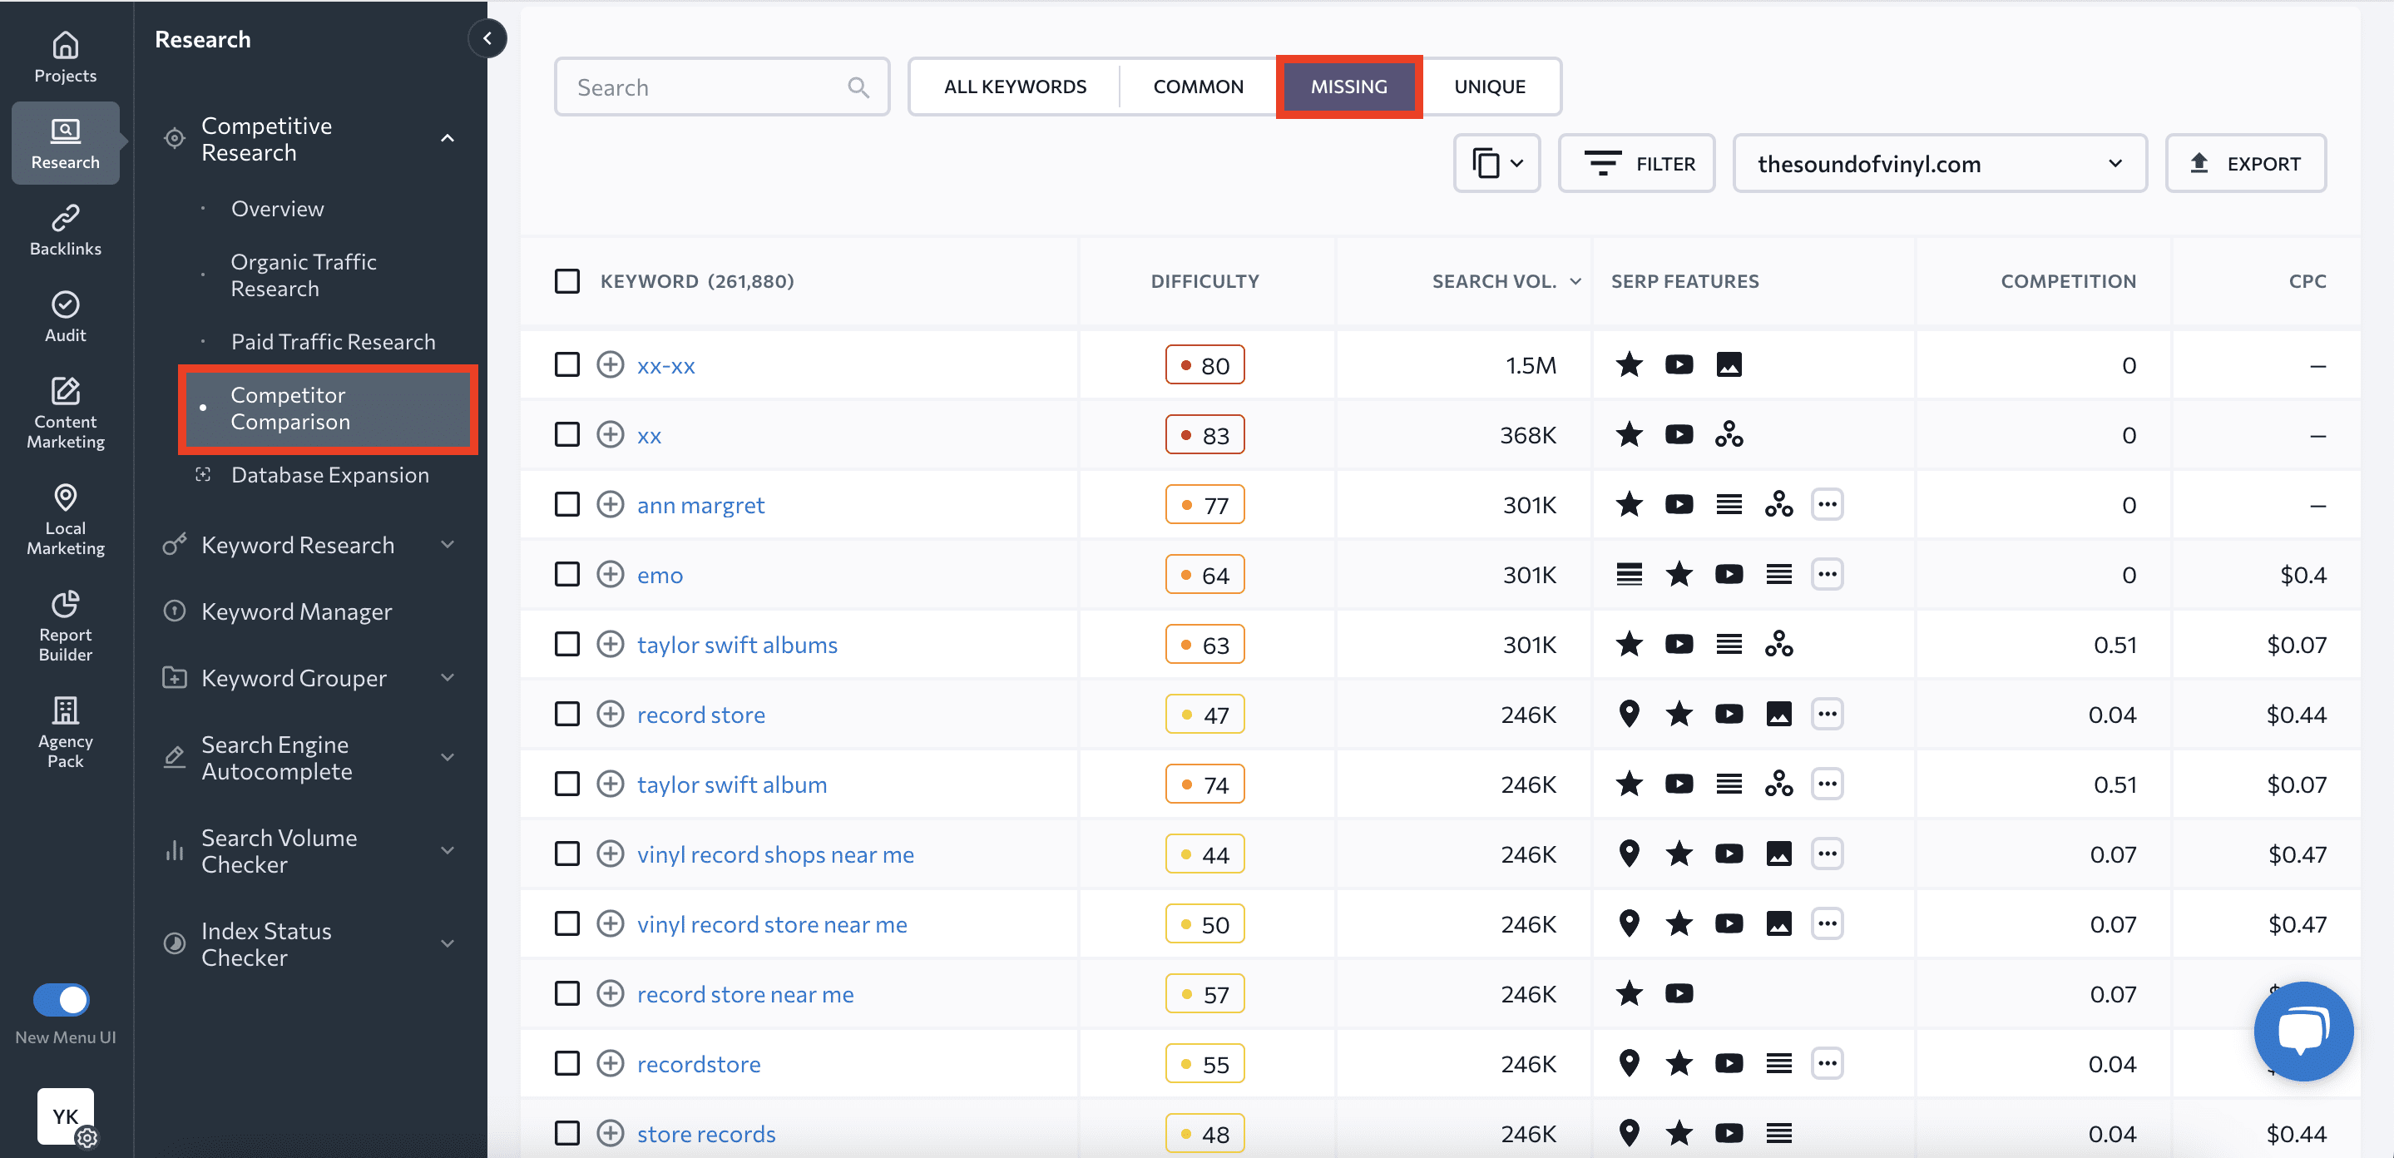Switch to the UNIQUE tab

click(x=1490, y=86)
